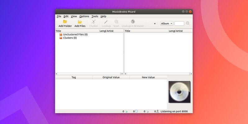
Task: Click the right pane scroll-left arrow
Action: [126, 74]
